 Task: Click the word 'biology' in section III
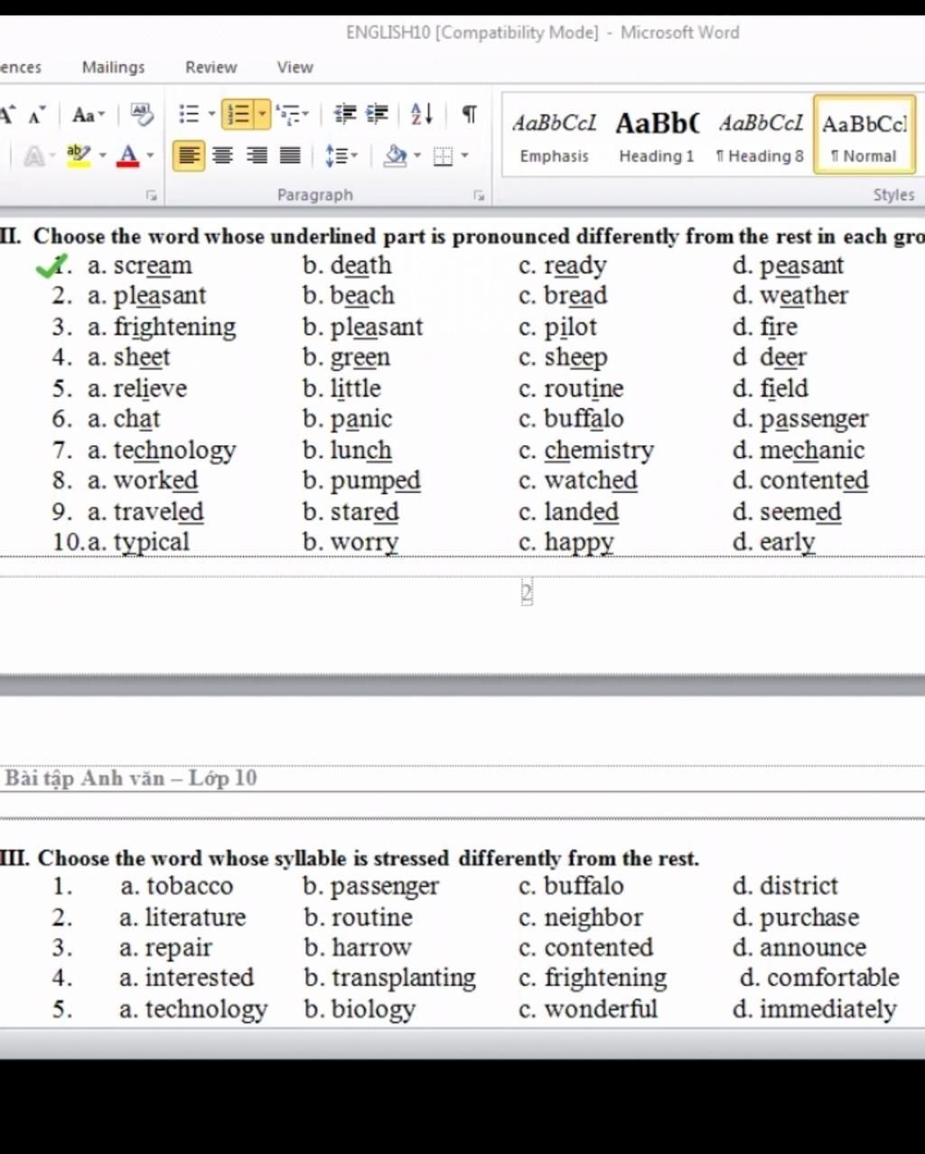click(373, 1010)
